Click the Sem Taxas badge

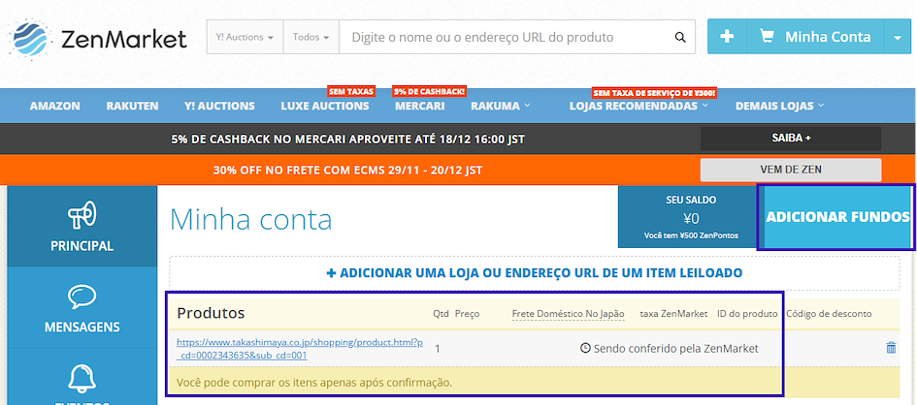tap(351, 92)
